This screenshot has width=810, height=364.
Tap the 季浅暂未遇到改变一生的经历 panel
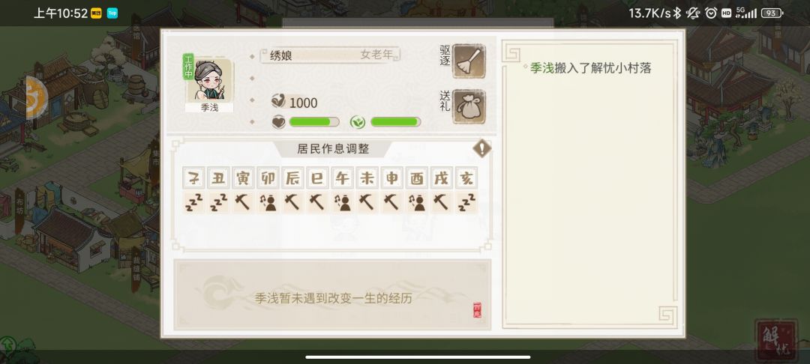(x=332, y=295)
